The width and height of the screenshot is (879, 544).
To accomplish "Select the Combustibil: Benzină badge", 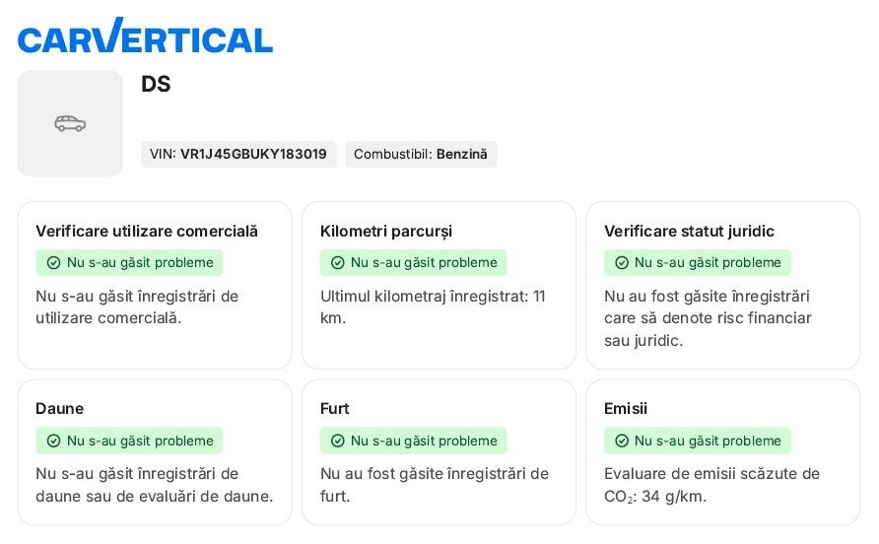I will coord(421,154).
